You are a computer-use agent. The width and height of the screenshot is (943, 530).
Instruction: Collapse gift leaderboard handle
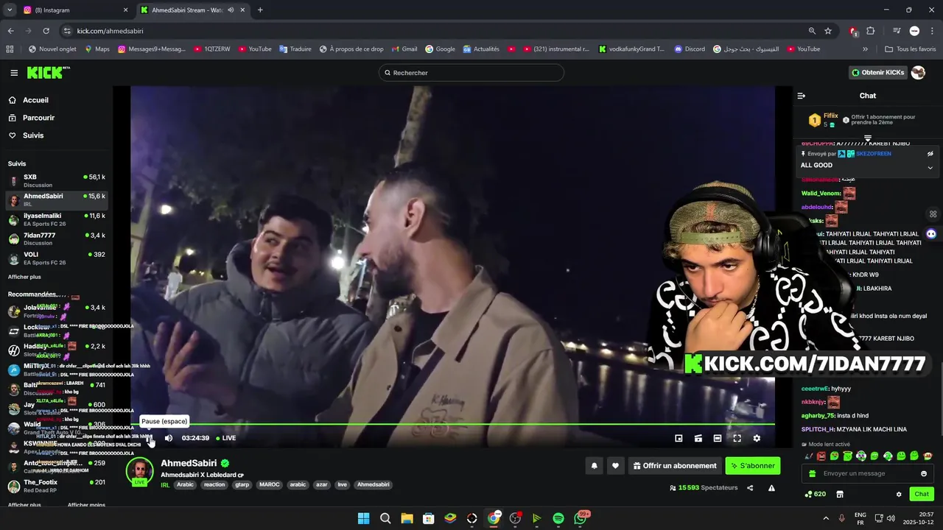coord(868,138)
